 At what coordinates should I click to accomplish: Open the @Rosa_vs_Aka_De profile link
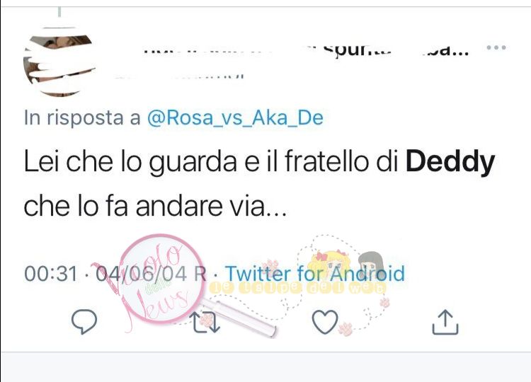click(x=235, y=117)
